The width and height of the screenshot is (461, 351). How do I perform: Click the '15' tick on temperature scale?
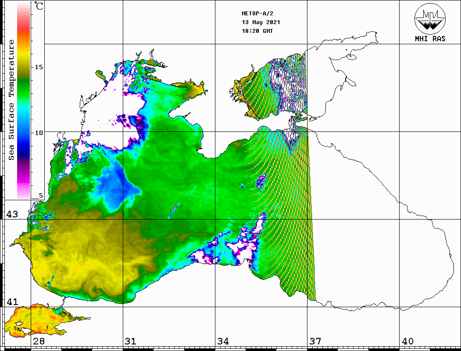[39, 67]
